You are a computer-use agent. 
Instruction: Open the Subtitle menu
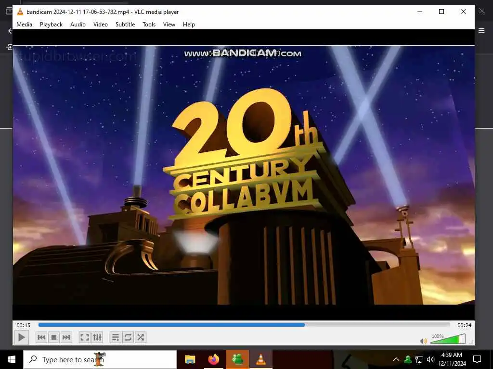(125, 24)
